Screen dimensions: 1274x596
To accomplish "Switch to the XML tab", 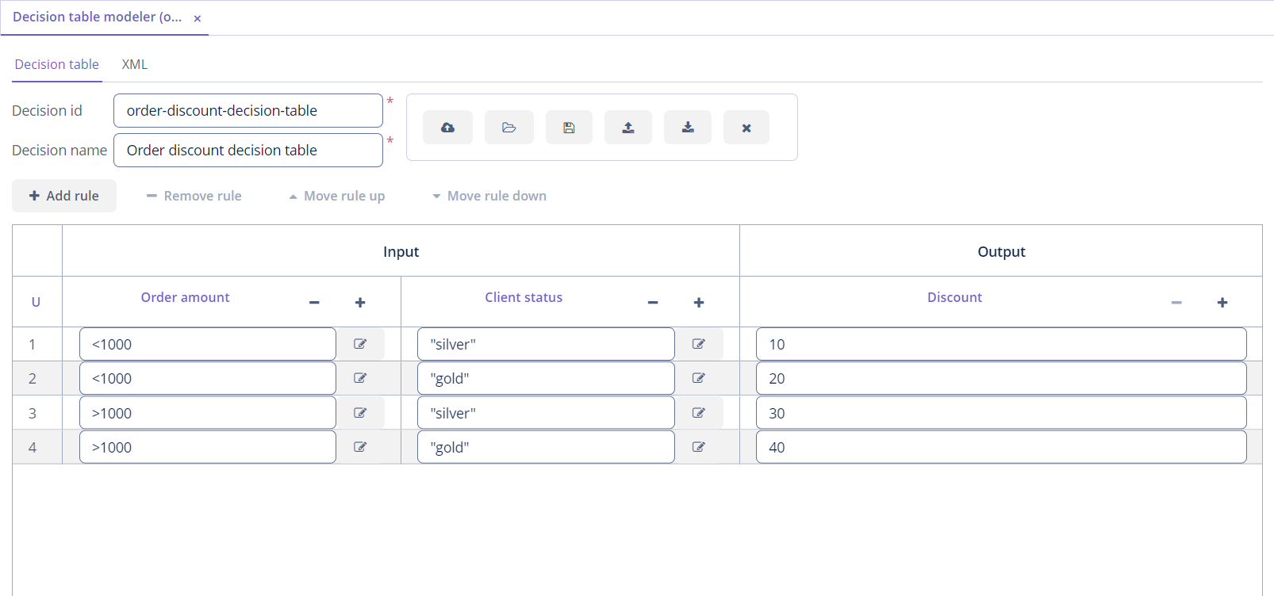I will click(135, 64).
